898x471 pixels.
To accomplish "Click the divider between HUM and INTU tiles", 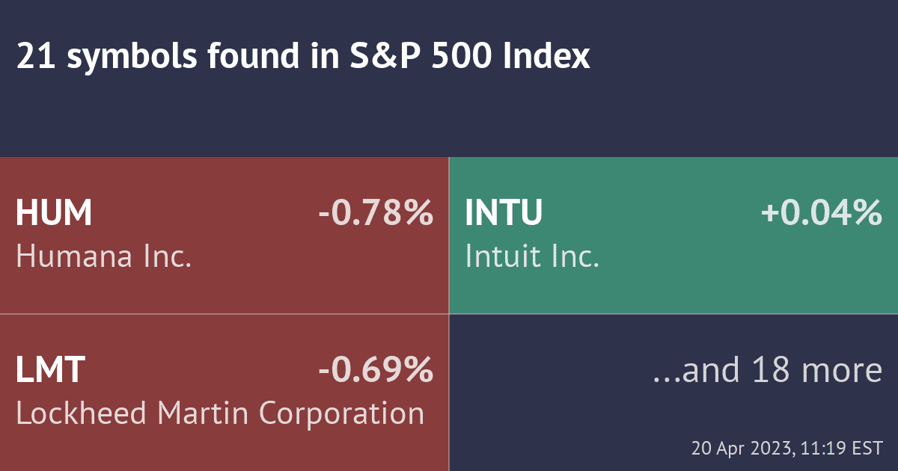I will 449,235.
